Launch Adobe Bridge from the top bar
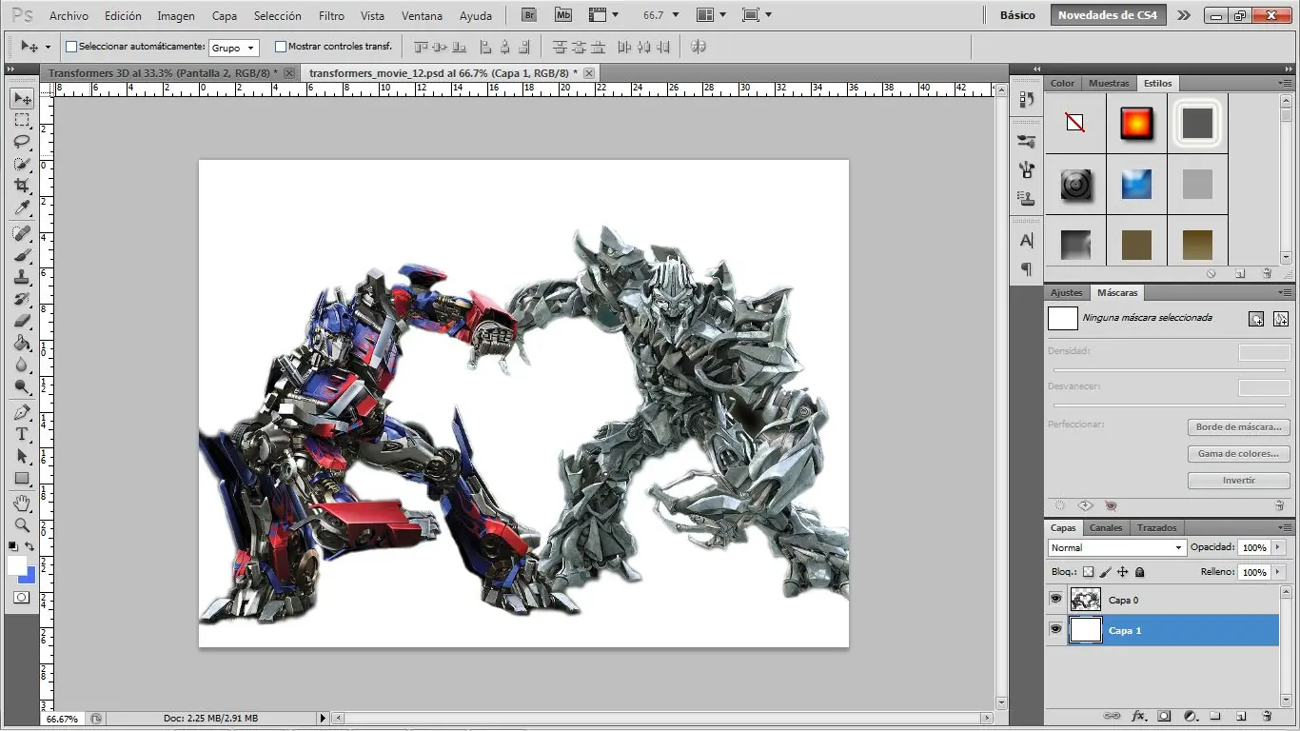 pos(529,15)
